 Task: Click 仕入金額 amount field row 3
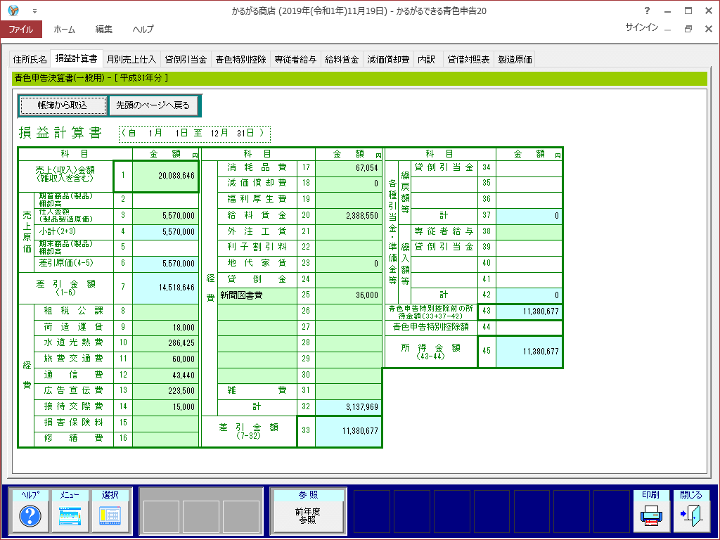[166, 215]
